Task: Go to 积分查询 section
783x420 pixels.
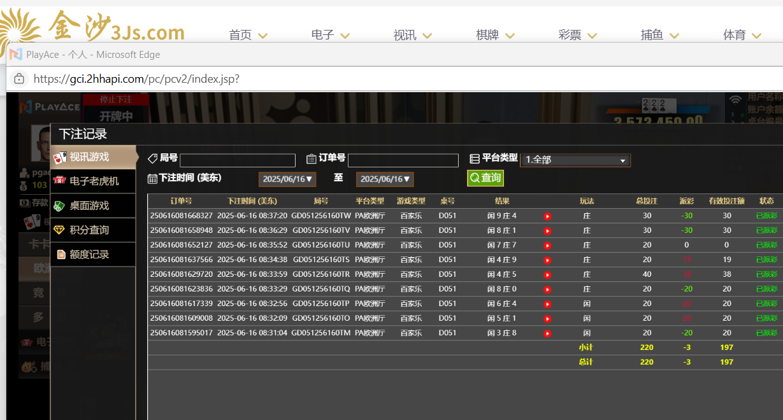Action: pos(94,230)
